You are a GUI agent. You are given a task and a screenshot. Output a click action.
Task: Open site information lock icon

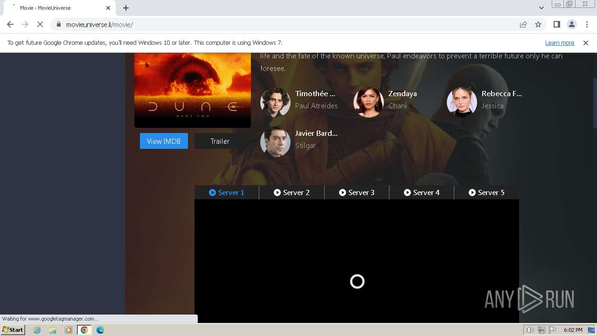pos(58,25)
